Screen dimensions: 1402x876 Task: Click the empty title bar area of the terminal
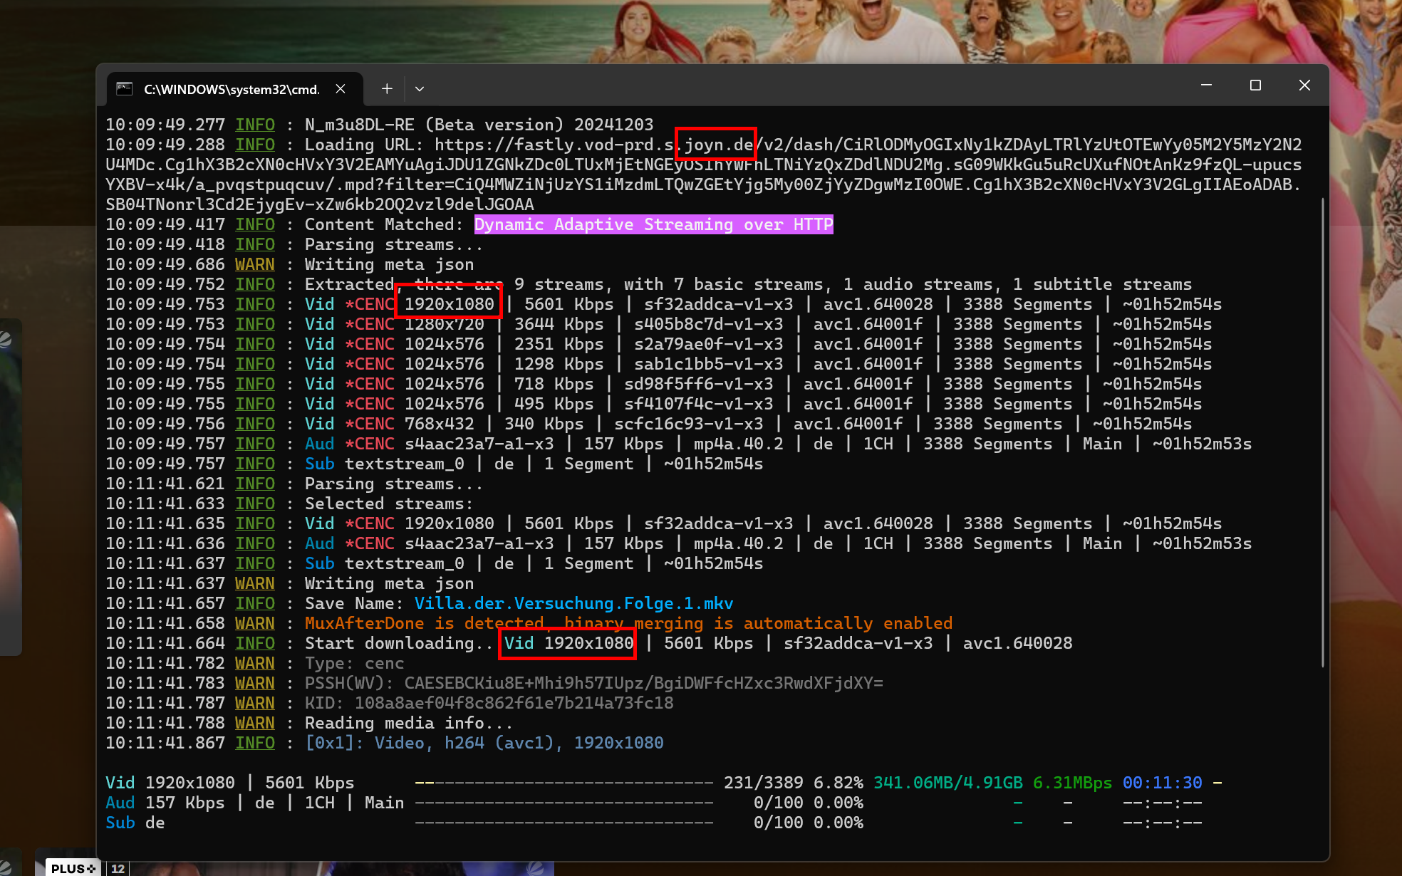pos(784,87)
